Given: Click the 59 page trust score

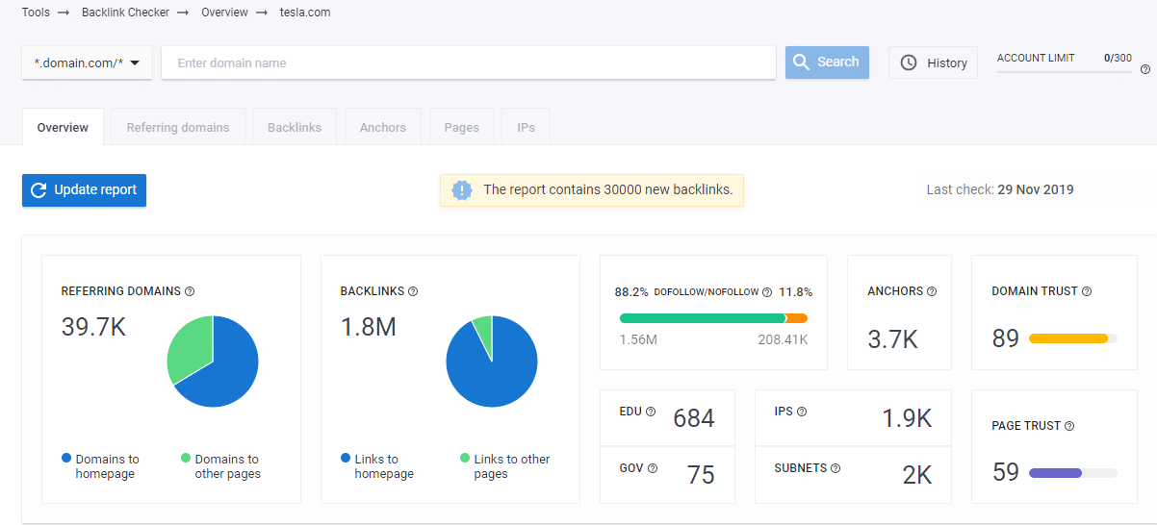Looking at the screenshot, I should click(x=1006, y=473).
